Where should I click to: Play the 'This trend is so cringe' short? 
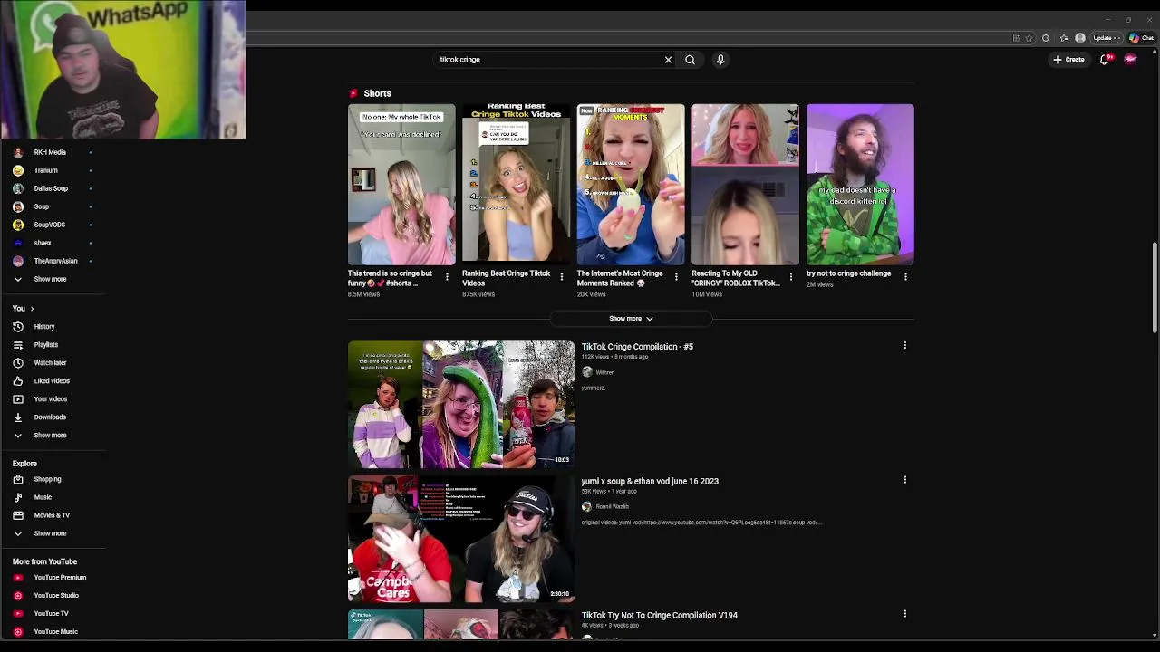(x=401, y=185)
